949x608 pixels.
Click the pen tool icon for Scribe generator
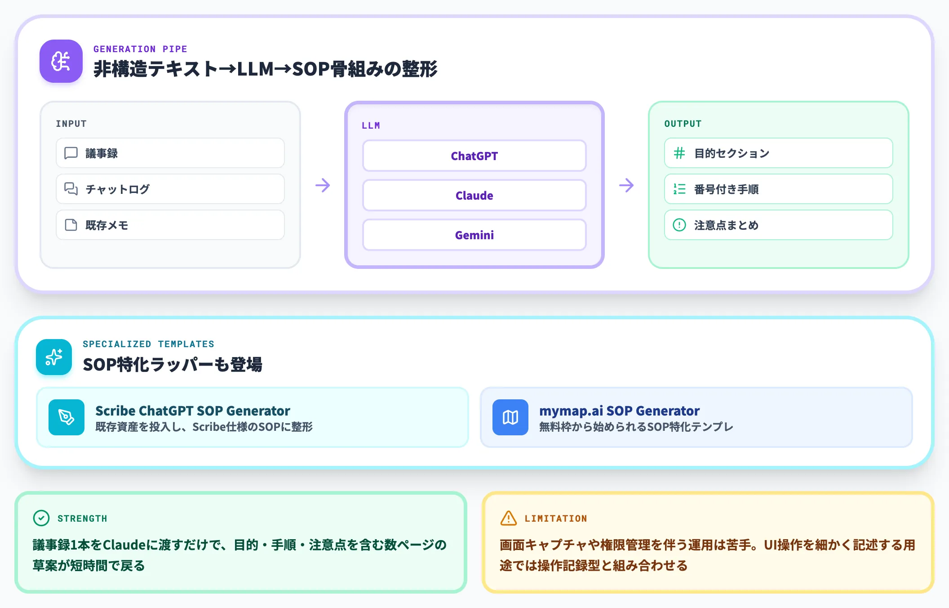click(67, 417)
